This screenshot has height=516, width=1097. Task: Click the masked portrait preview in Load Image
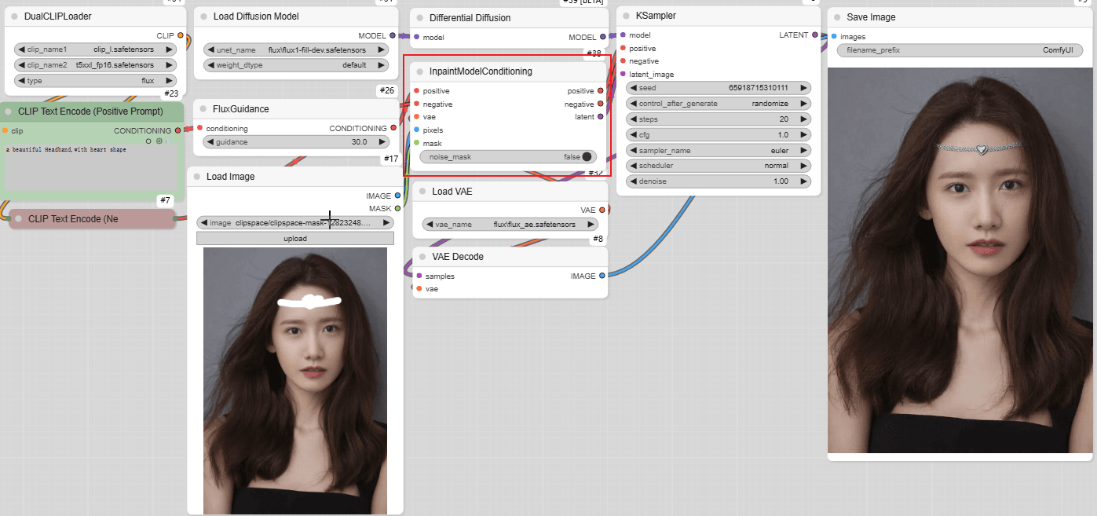295,381
